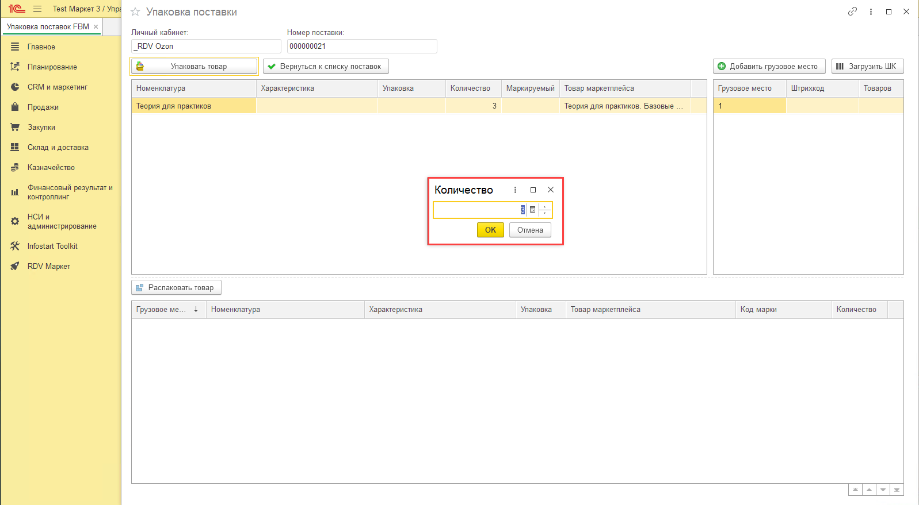Click Упаковать товар button
This screenshot has height=505, width=919.
click(194, 66)
